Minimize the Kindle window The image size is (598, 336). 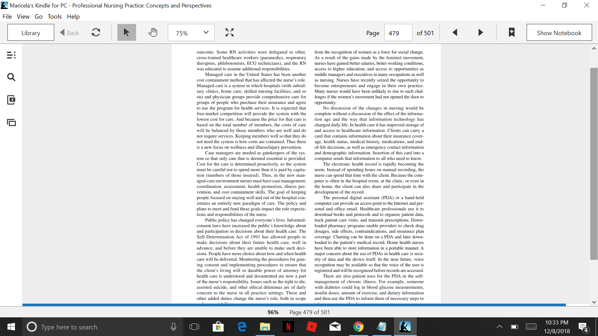(x=543, y=5)
